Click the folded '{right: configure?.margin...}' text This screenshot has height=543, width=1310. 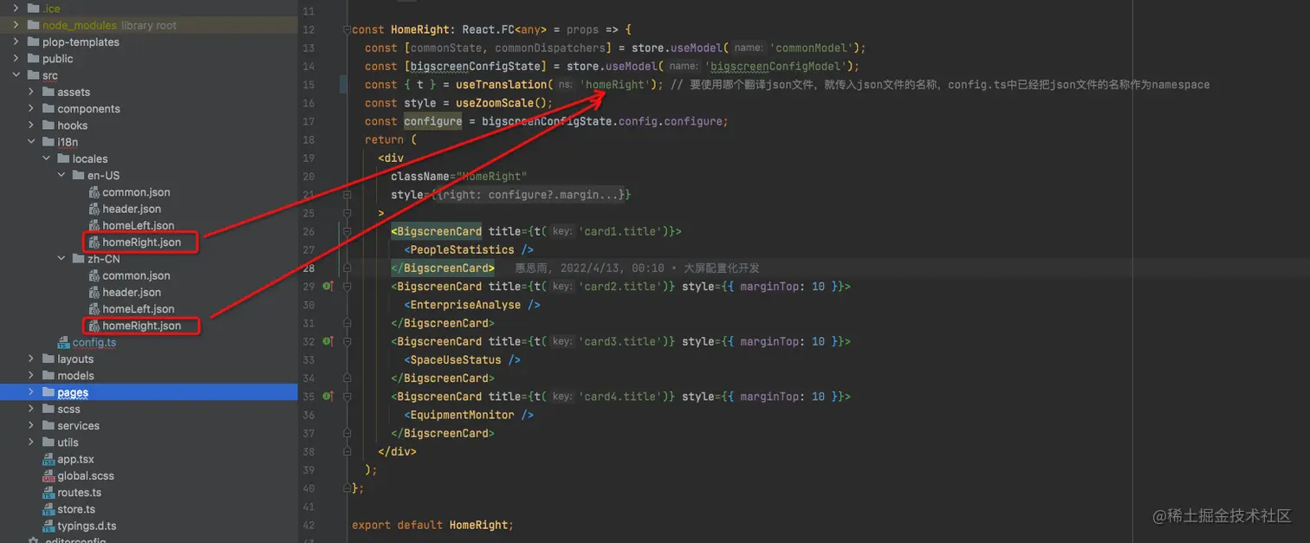tap(532, 195)
